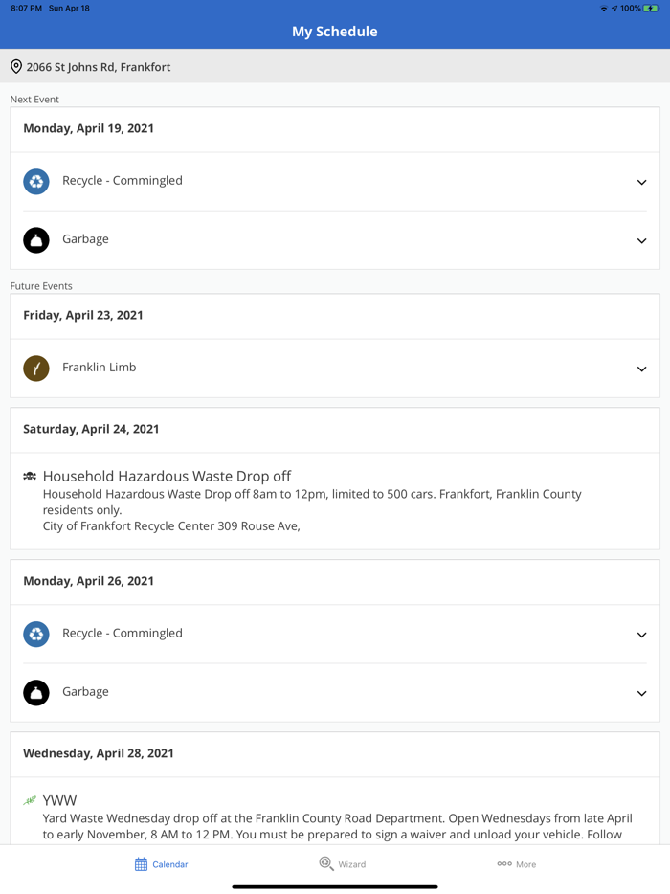Tap the April 26 Garbage bag icon

coord(36,693)
